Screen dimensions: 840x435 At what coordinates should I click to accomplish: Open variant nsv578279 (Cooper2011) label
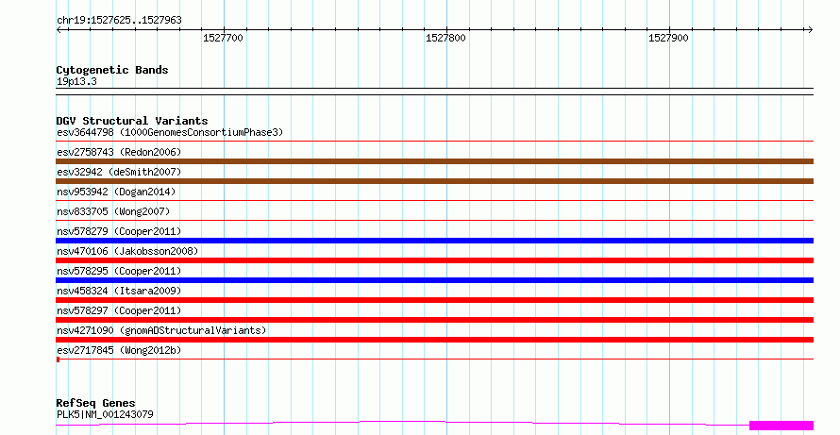click(119, 231)
